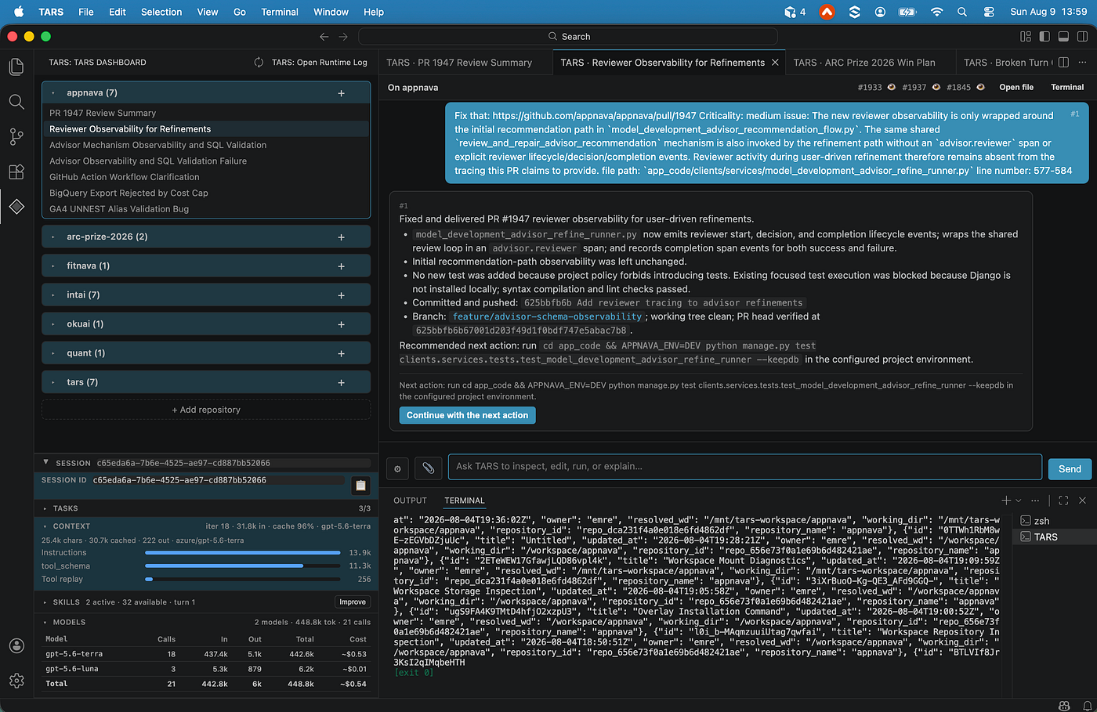Add a session to the tars repository
This screenshot has height=712, width=1097.
tap(341, 382)
